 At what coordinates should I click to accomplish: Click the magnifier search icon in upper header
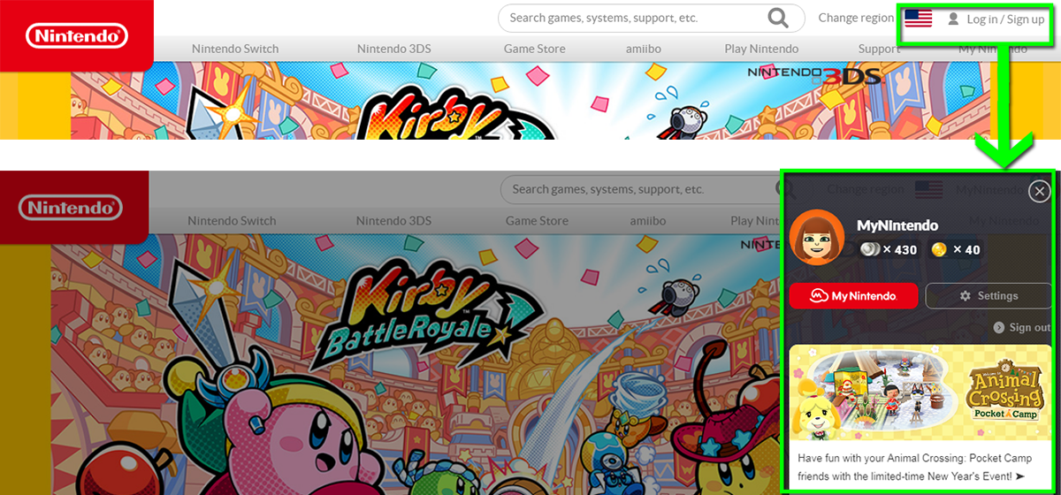point(777,18)
